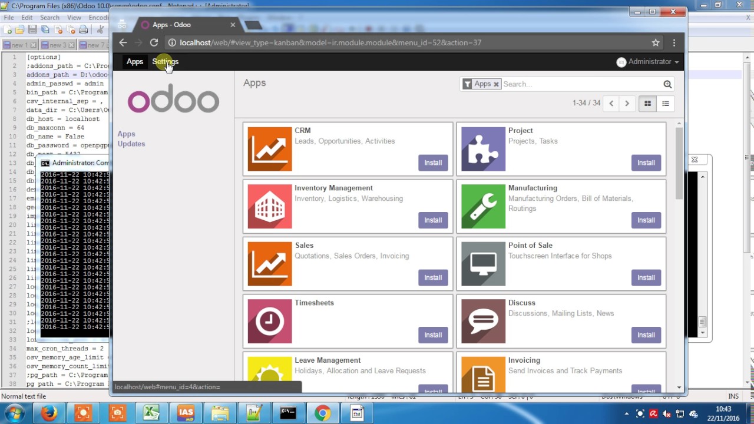Click the Windows Start button
The width and height of the screenshot is (754, 424).
pos(15,413)
